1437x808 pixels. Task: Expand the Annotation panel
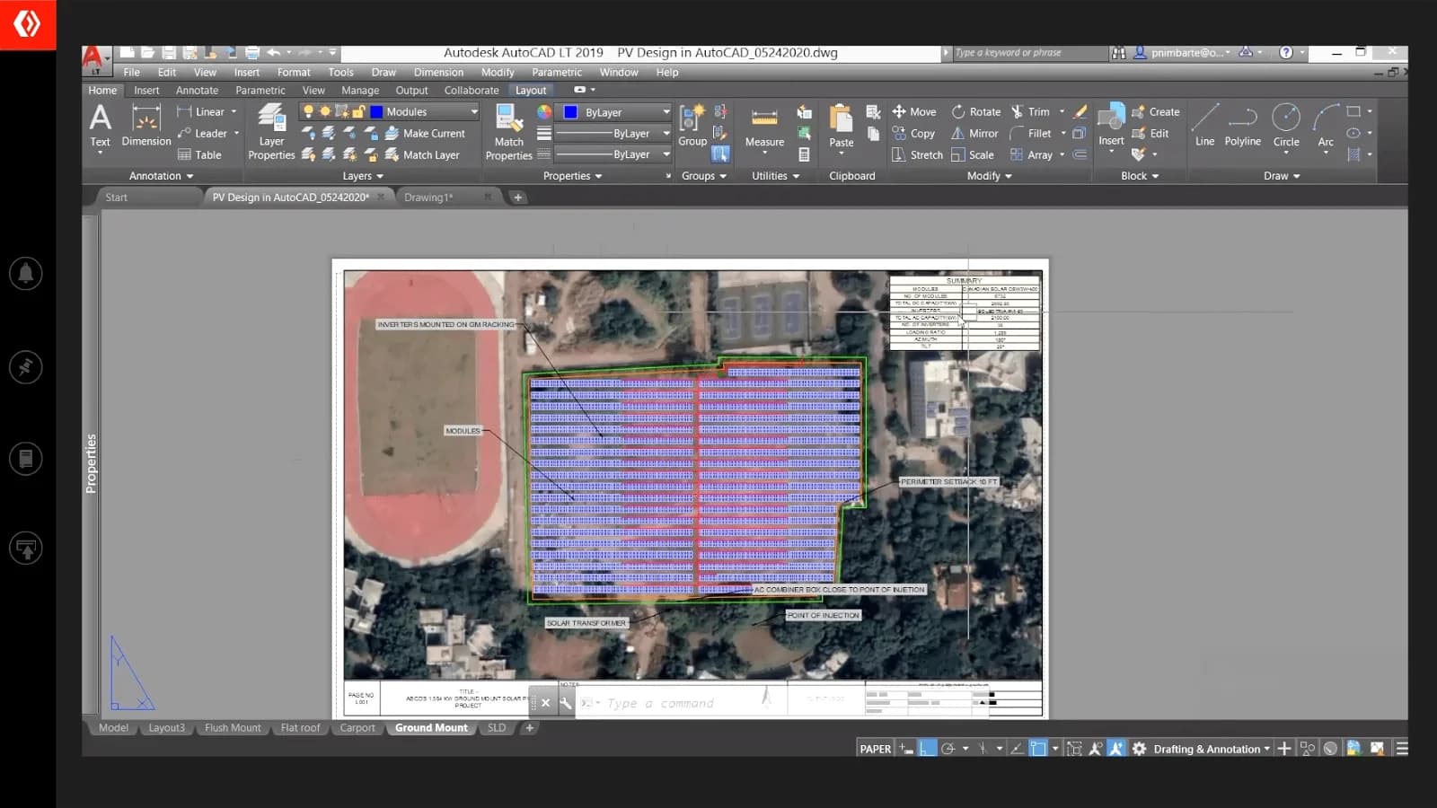coord(161,176)
